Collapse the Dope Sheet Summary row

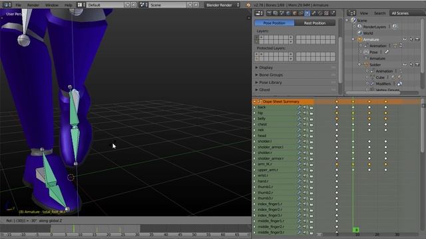pos(254,102)
